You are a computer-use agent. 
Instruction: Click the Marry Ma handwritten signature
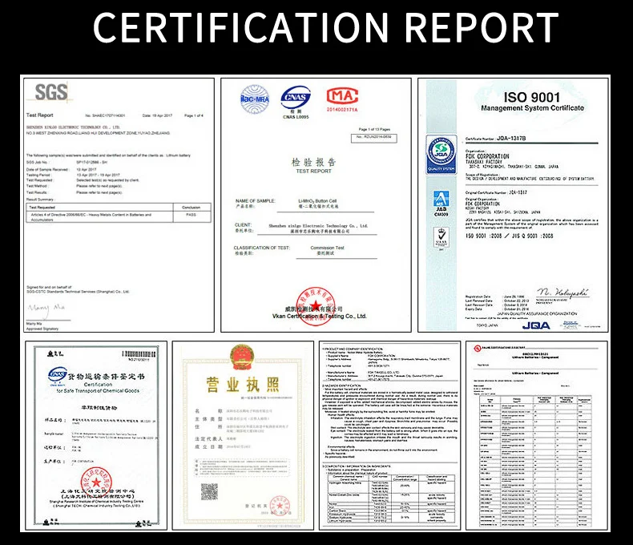pyautogui.click(x=46, y=309)
